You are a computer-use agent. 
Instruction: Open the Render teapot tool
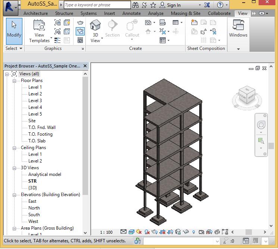pos(80,22)
